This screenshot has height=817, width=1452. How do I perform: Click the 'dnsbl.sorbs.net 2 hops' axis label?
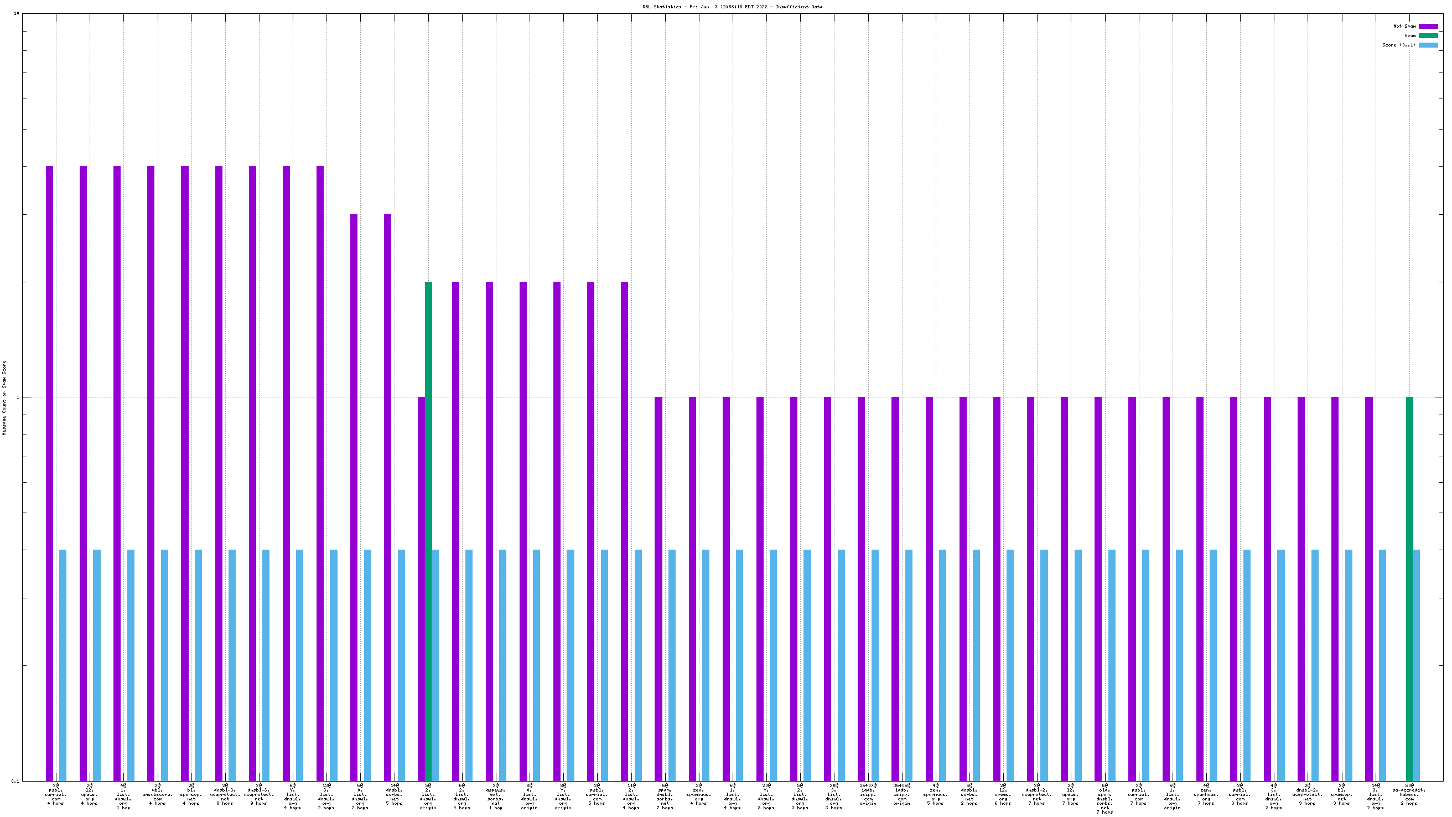[x=969, y=794]
